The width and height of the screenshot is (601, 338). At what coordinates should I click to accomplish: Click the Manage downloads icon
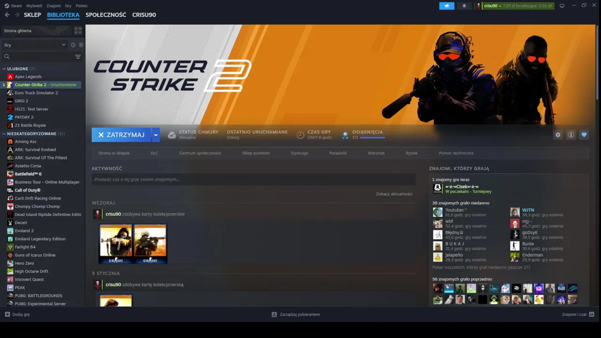tap(274, 315)
